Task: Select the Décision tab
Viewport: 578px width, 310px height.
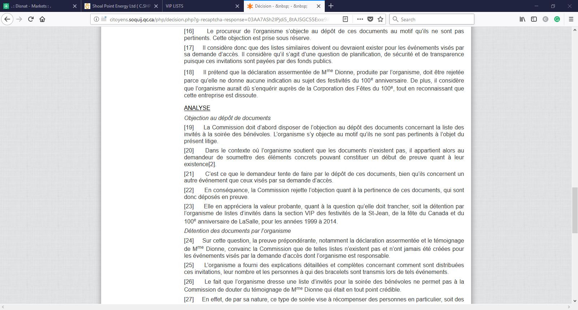Action: point(284,6)
